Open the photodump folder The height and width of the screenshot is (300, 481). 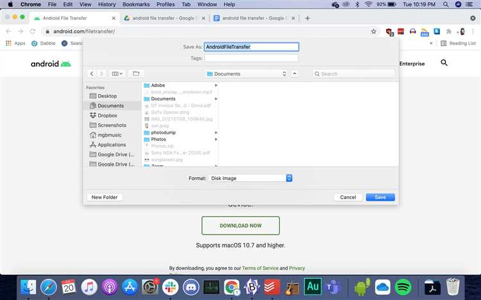[163, 133]
